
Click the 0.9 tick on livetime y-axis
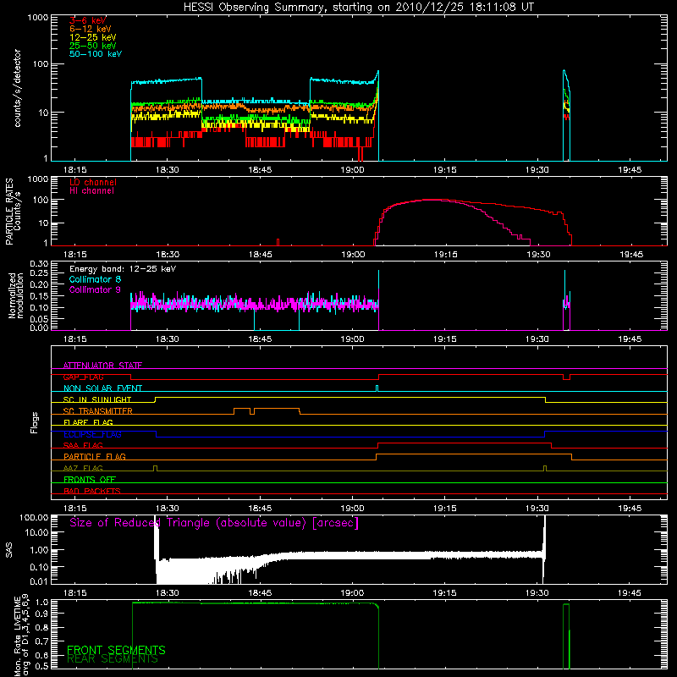tap(42, 615)
